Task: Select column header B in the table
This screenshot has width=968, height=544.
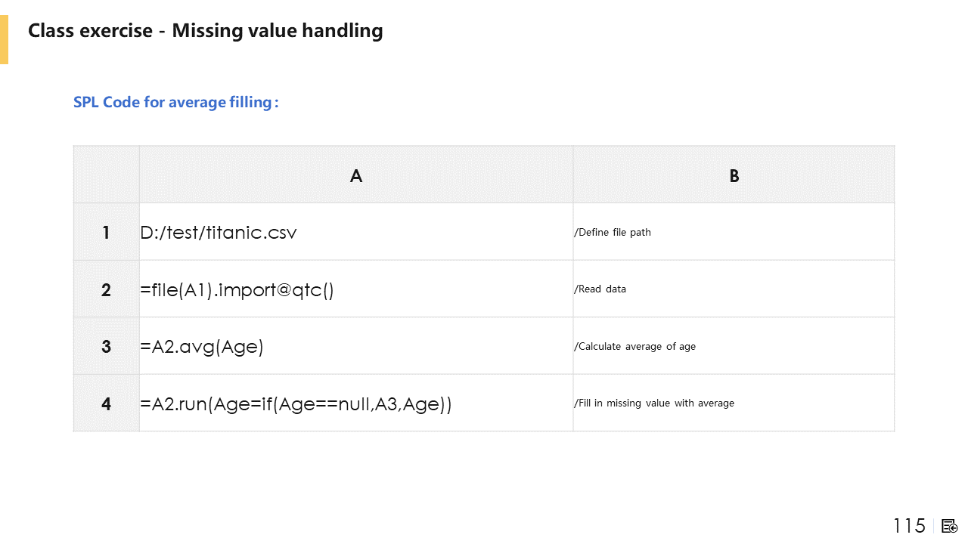Action: (734, 175)
